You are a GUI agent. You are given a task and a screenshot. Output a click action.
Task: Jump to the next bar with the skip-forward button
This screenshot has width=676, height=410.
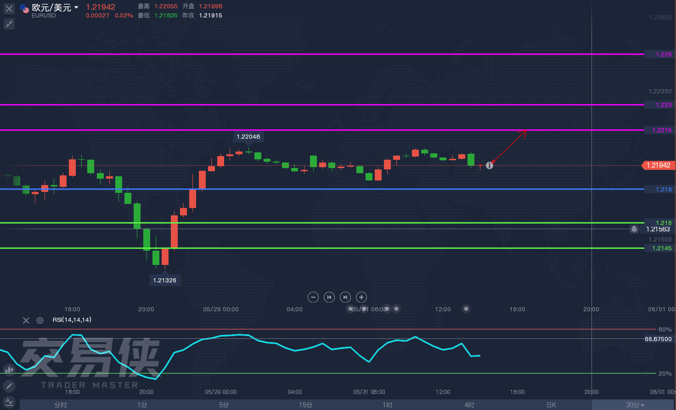pos(345,297)
